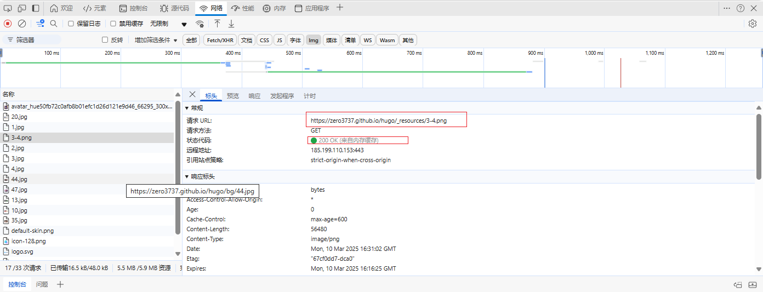Toggle Img type filter
This screenshot has height=292, width=763.
click(x=314, y=40)
